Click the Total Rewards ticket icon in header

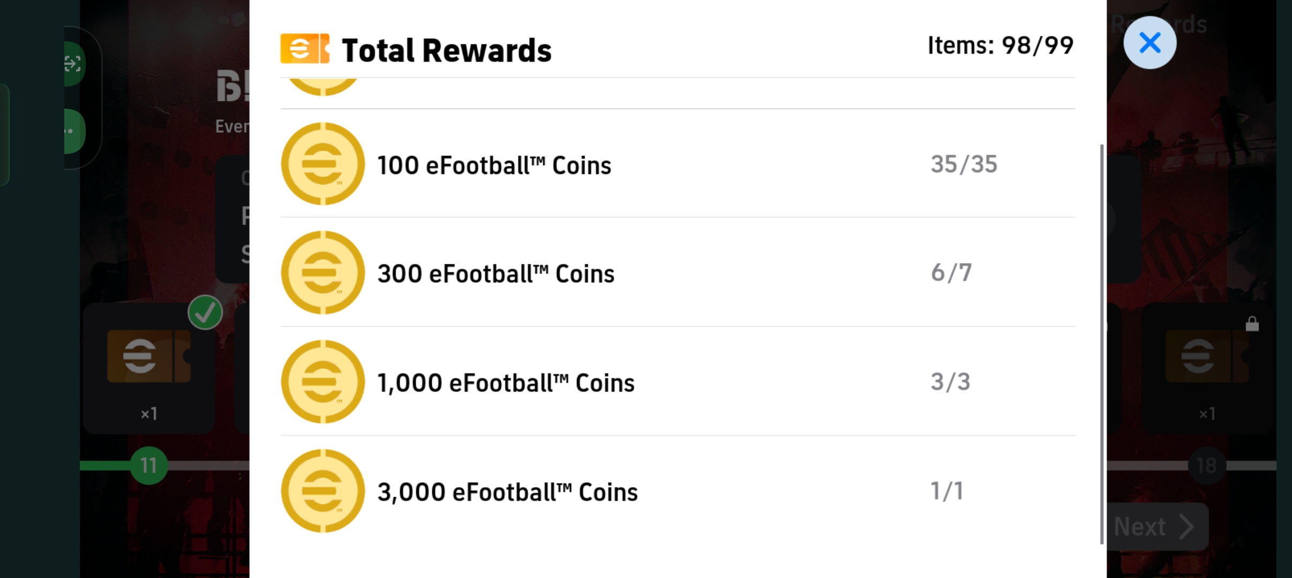[x=305, y=49]
